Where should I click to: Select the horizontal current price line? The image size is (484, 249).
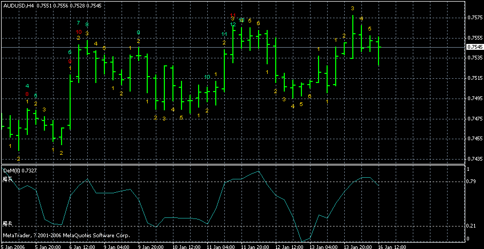tap(233, 47)
